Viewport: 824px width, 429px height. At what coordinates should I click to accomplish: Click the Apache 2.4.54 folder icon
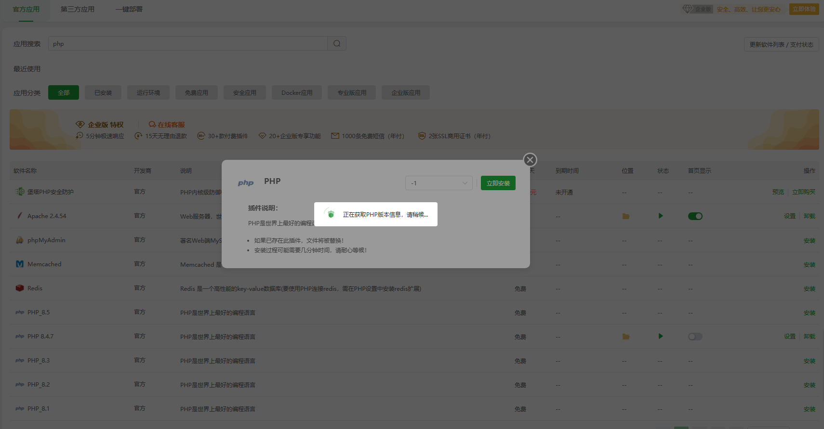click(x=626, y=216)
